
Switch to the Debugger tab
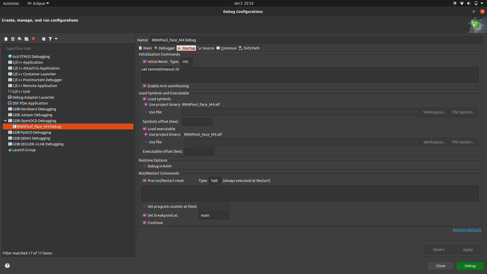coord(165,48)
